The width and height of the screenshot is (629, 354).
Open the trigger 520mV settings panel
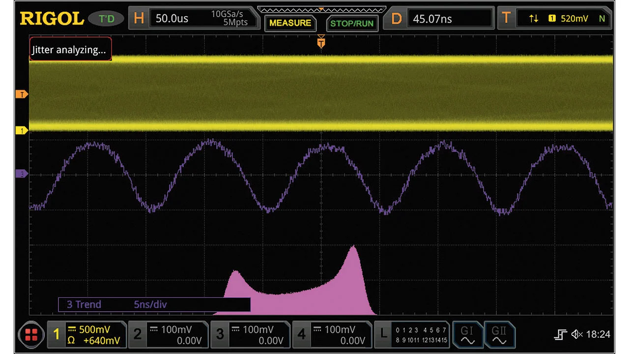coord(556,19)
